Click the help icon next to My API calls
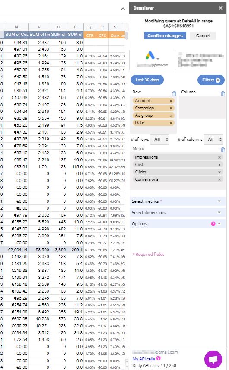The height and width of the screenshot is (370, 229). (159, 358)
